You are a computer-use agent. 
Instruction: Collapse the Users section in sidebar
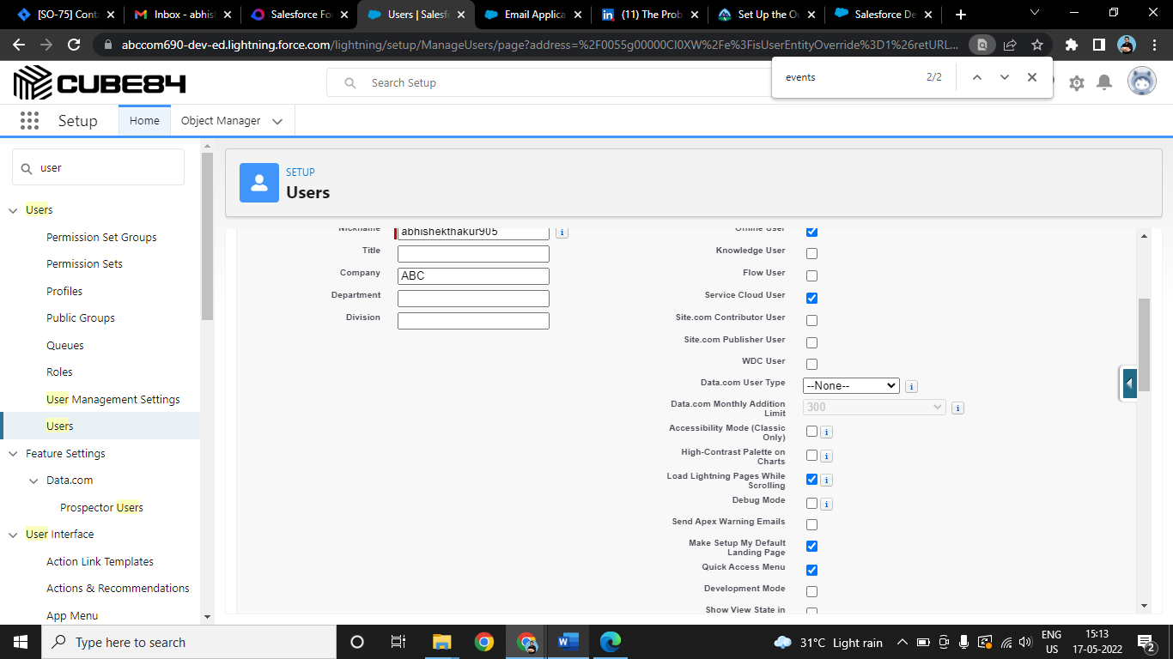12,209
